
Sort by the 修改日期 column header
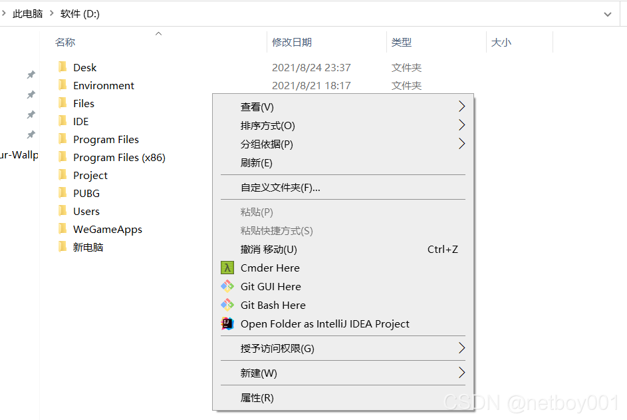tap(292, 42)
